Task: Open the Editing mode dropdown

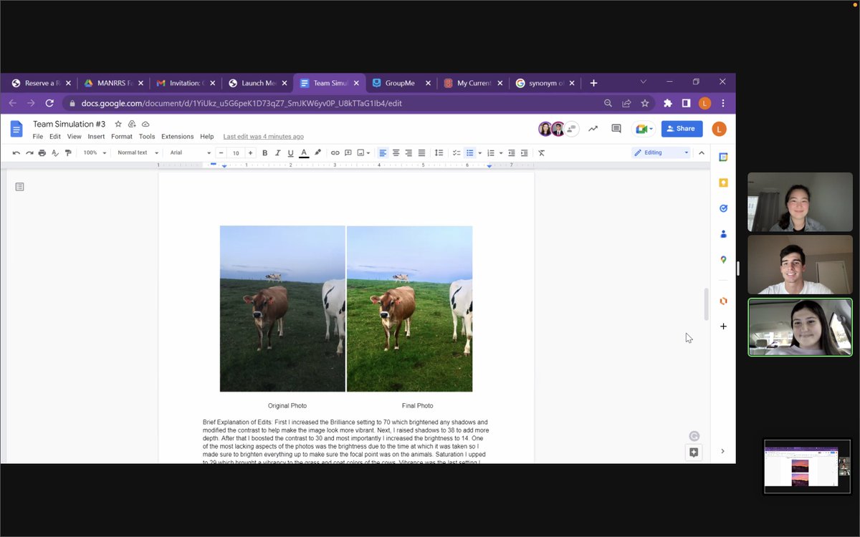Action: tap(661, 153)
